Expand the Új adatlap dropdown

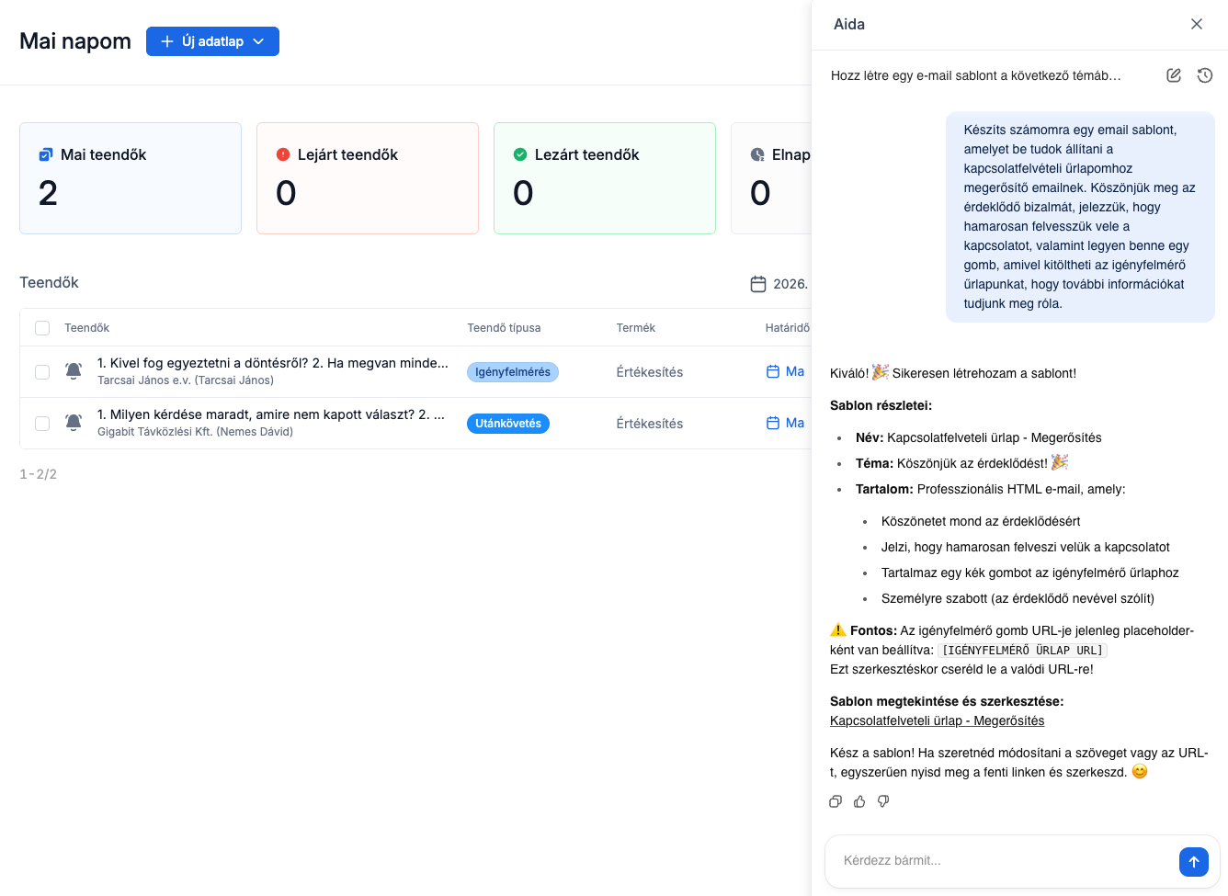[259, 41]
